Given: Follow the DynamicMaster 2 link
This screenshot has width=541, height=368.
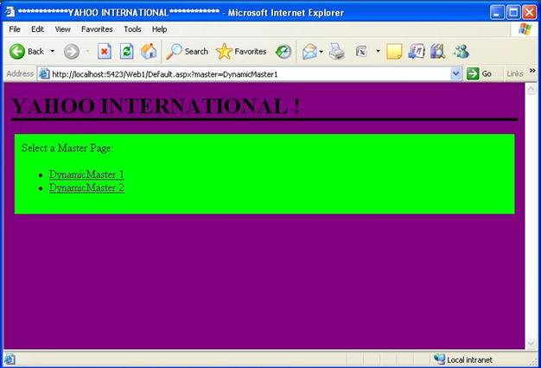Looking at the screenshot, I should 86,187.
